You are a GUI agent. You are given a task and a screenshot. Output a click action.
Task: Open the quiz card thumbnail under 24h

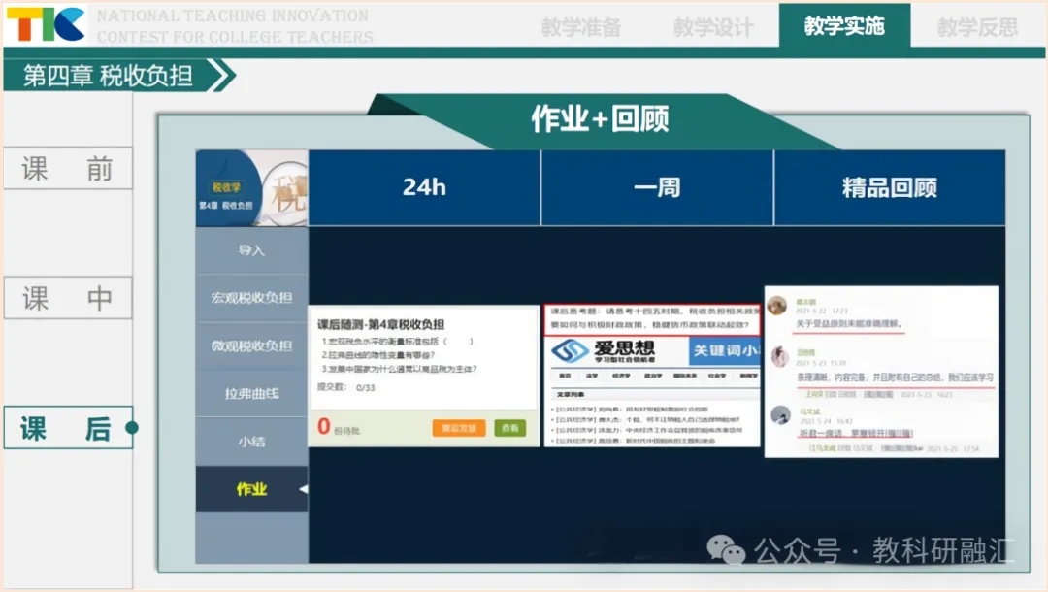pos(424,377)
